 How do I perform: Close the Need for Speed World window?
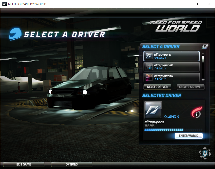click(x=208, y=4)
